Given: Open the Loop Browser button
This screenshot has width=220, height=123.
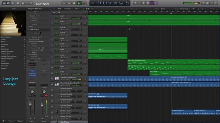Looking at the screenshot, I should coord(212,3).
